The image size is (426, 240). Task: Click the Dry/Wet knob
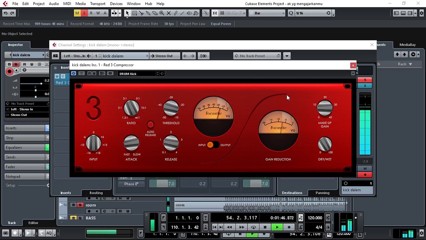[x=324, y=144]
